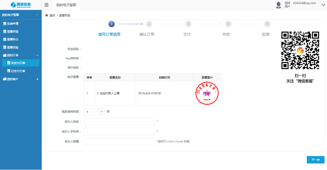The width and height of the screenshot is (327, 170).
Task: Open the user account dropdown arrow
Action: pyautogui.click(x=323, y=5)
